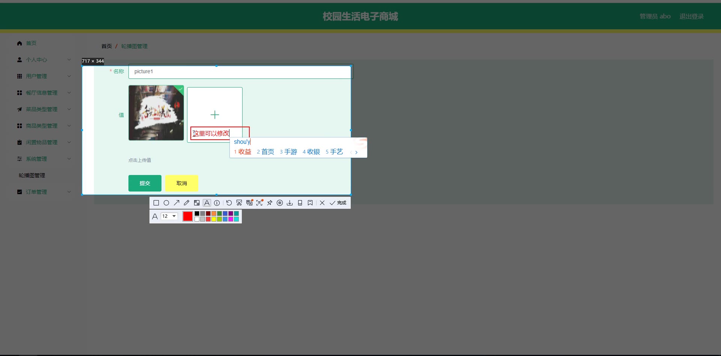The image size is (721, 356).
Task: Select the ellipse annotation tool
Action: [x=166, y=203]
